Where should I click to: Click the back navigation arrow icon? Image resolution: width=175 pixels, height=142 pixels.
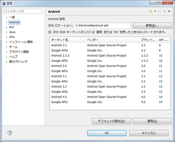[151, 11]
